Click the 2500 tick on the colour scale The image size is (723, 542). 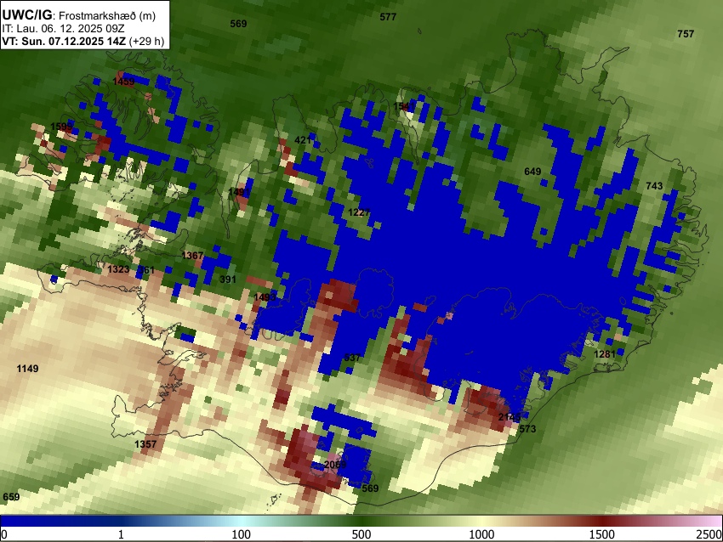pos(709,534)
